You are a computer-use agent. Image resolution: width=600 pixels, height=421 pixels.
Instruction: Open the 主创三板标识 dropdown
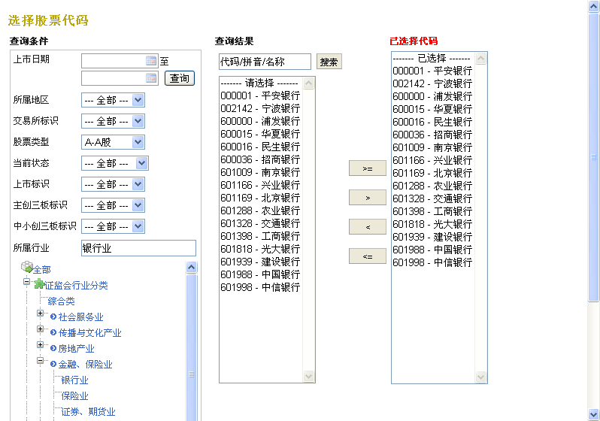[x=113, y=205]
